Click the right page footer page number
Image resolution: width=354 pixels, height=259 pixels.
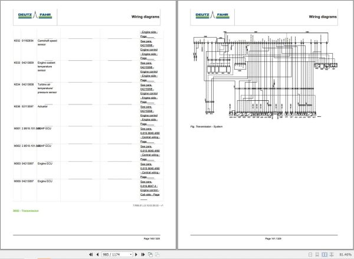(x=273, y=238)
